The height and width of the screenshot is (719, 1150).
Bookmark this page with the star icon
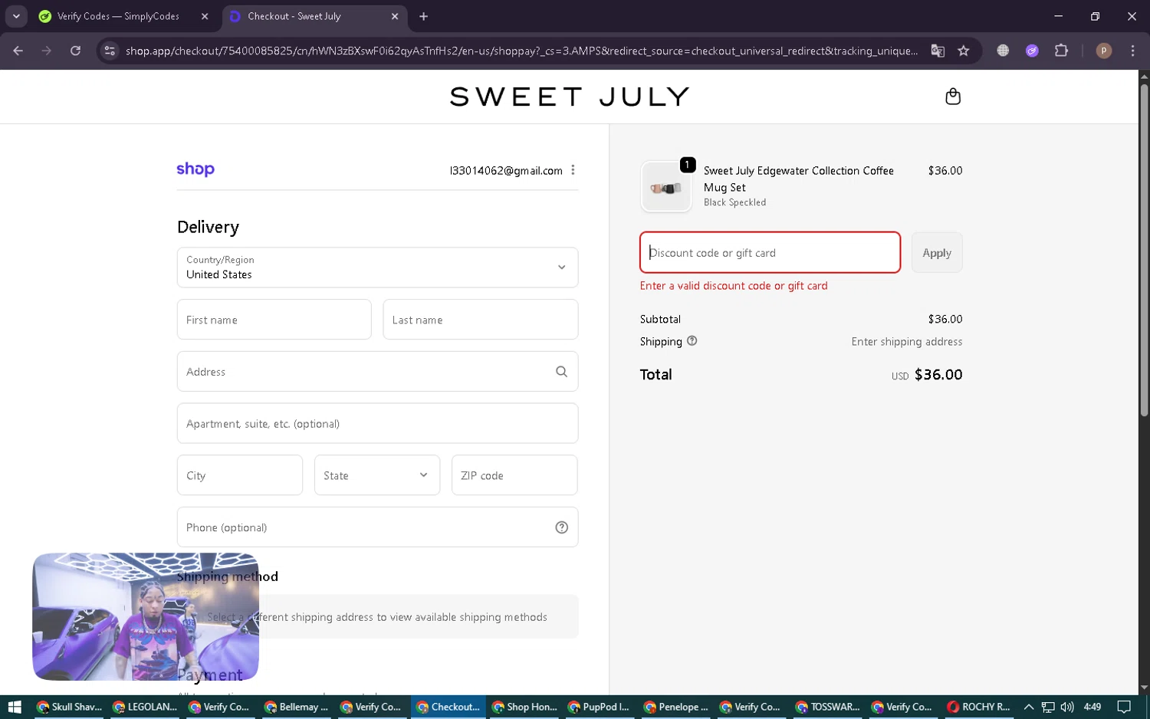click(964, 51)
